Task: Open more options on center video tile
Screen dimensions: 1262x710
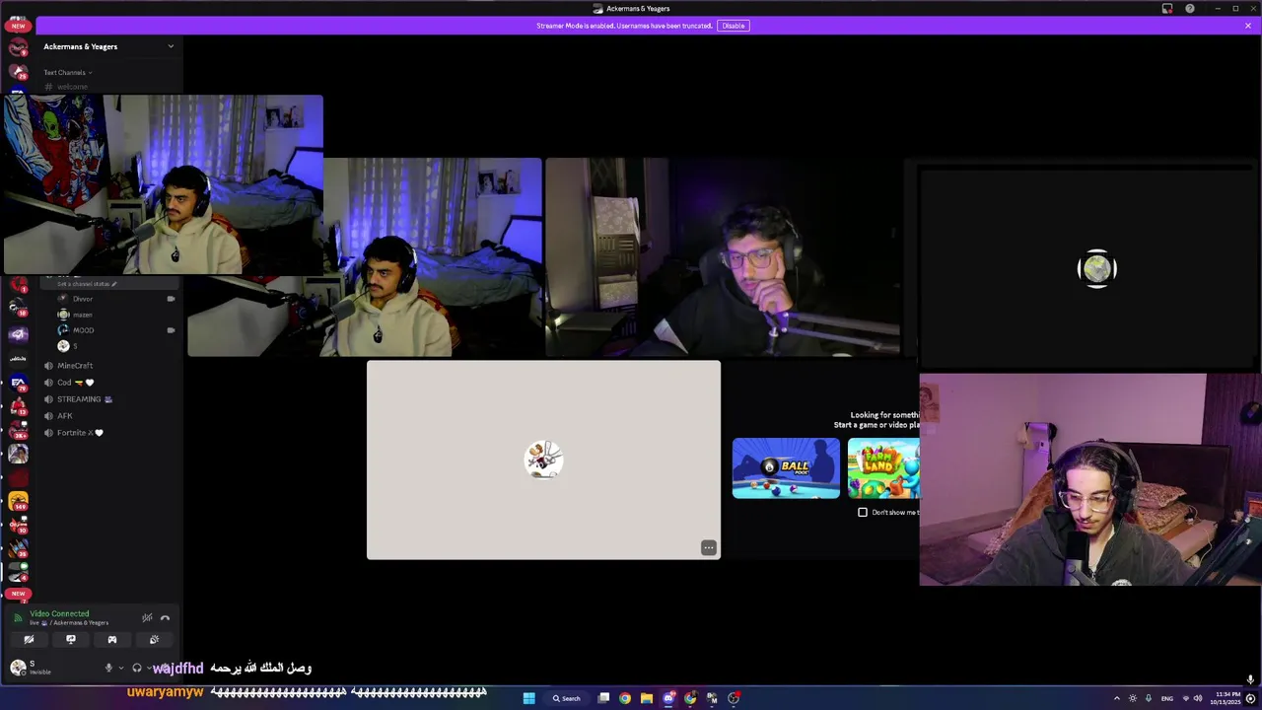Action: point(709,547)
